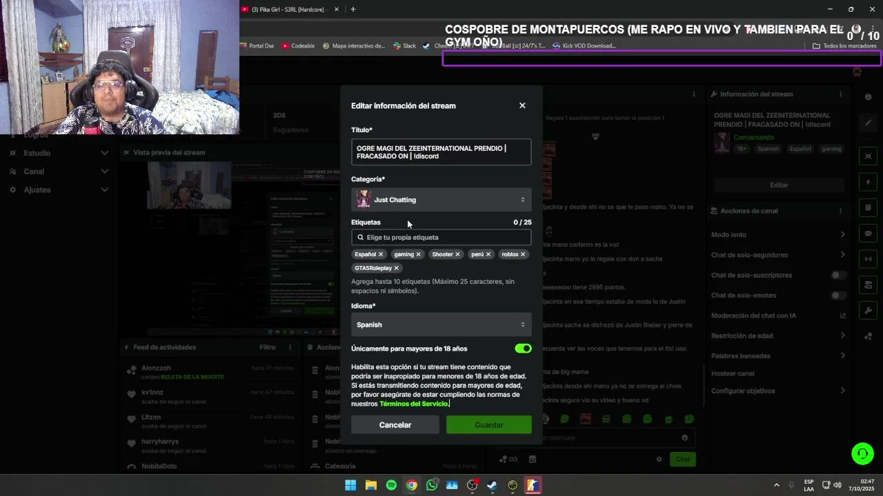Open File Explorer from the taskbar

(x=370, y=485)
